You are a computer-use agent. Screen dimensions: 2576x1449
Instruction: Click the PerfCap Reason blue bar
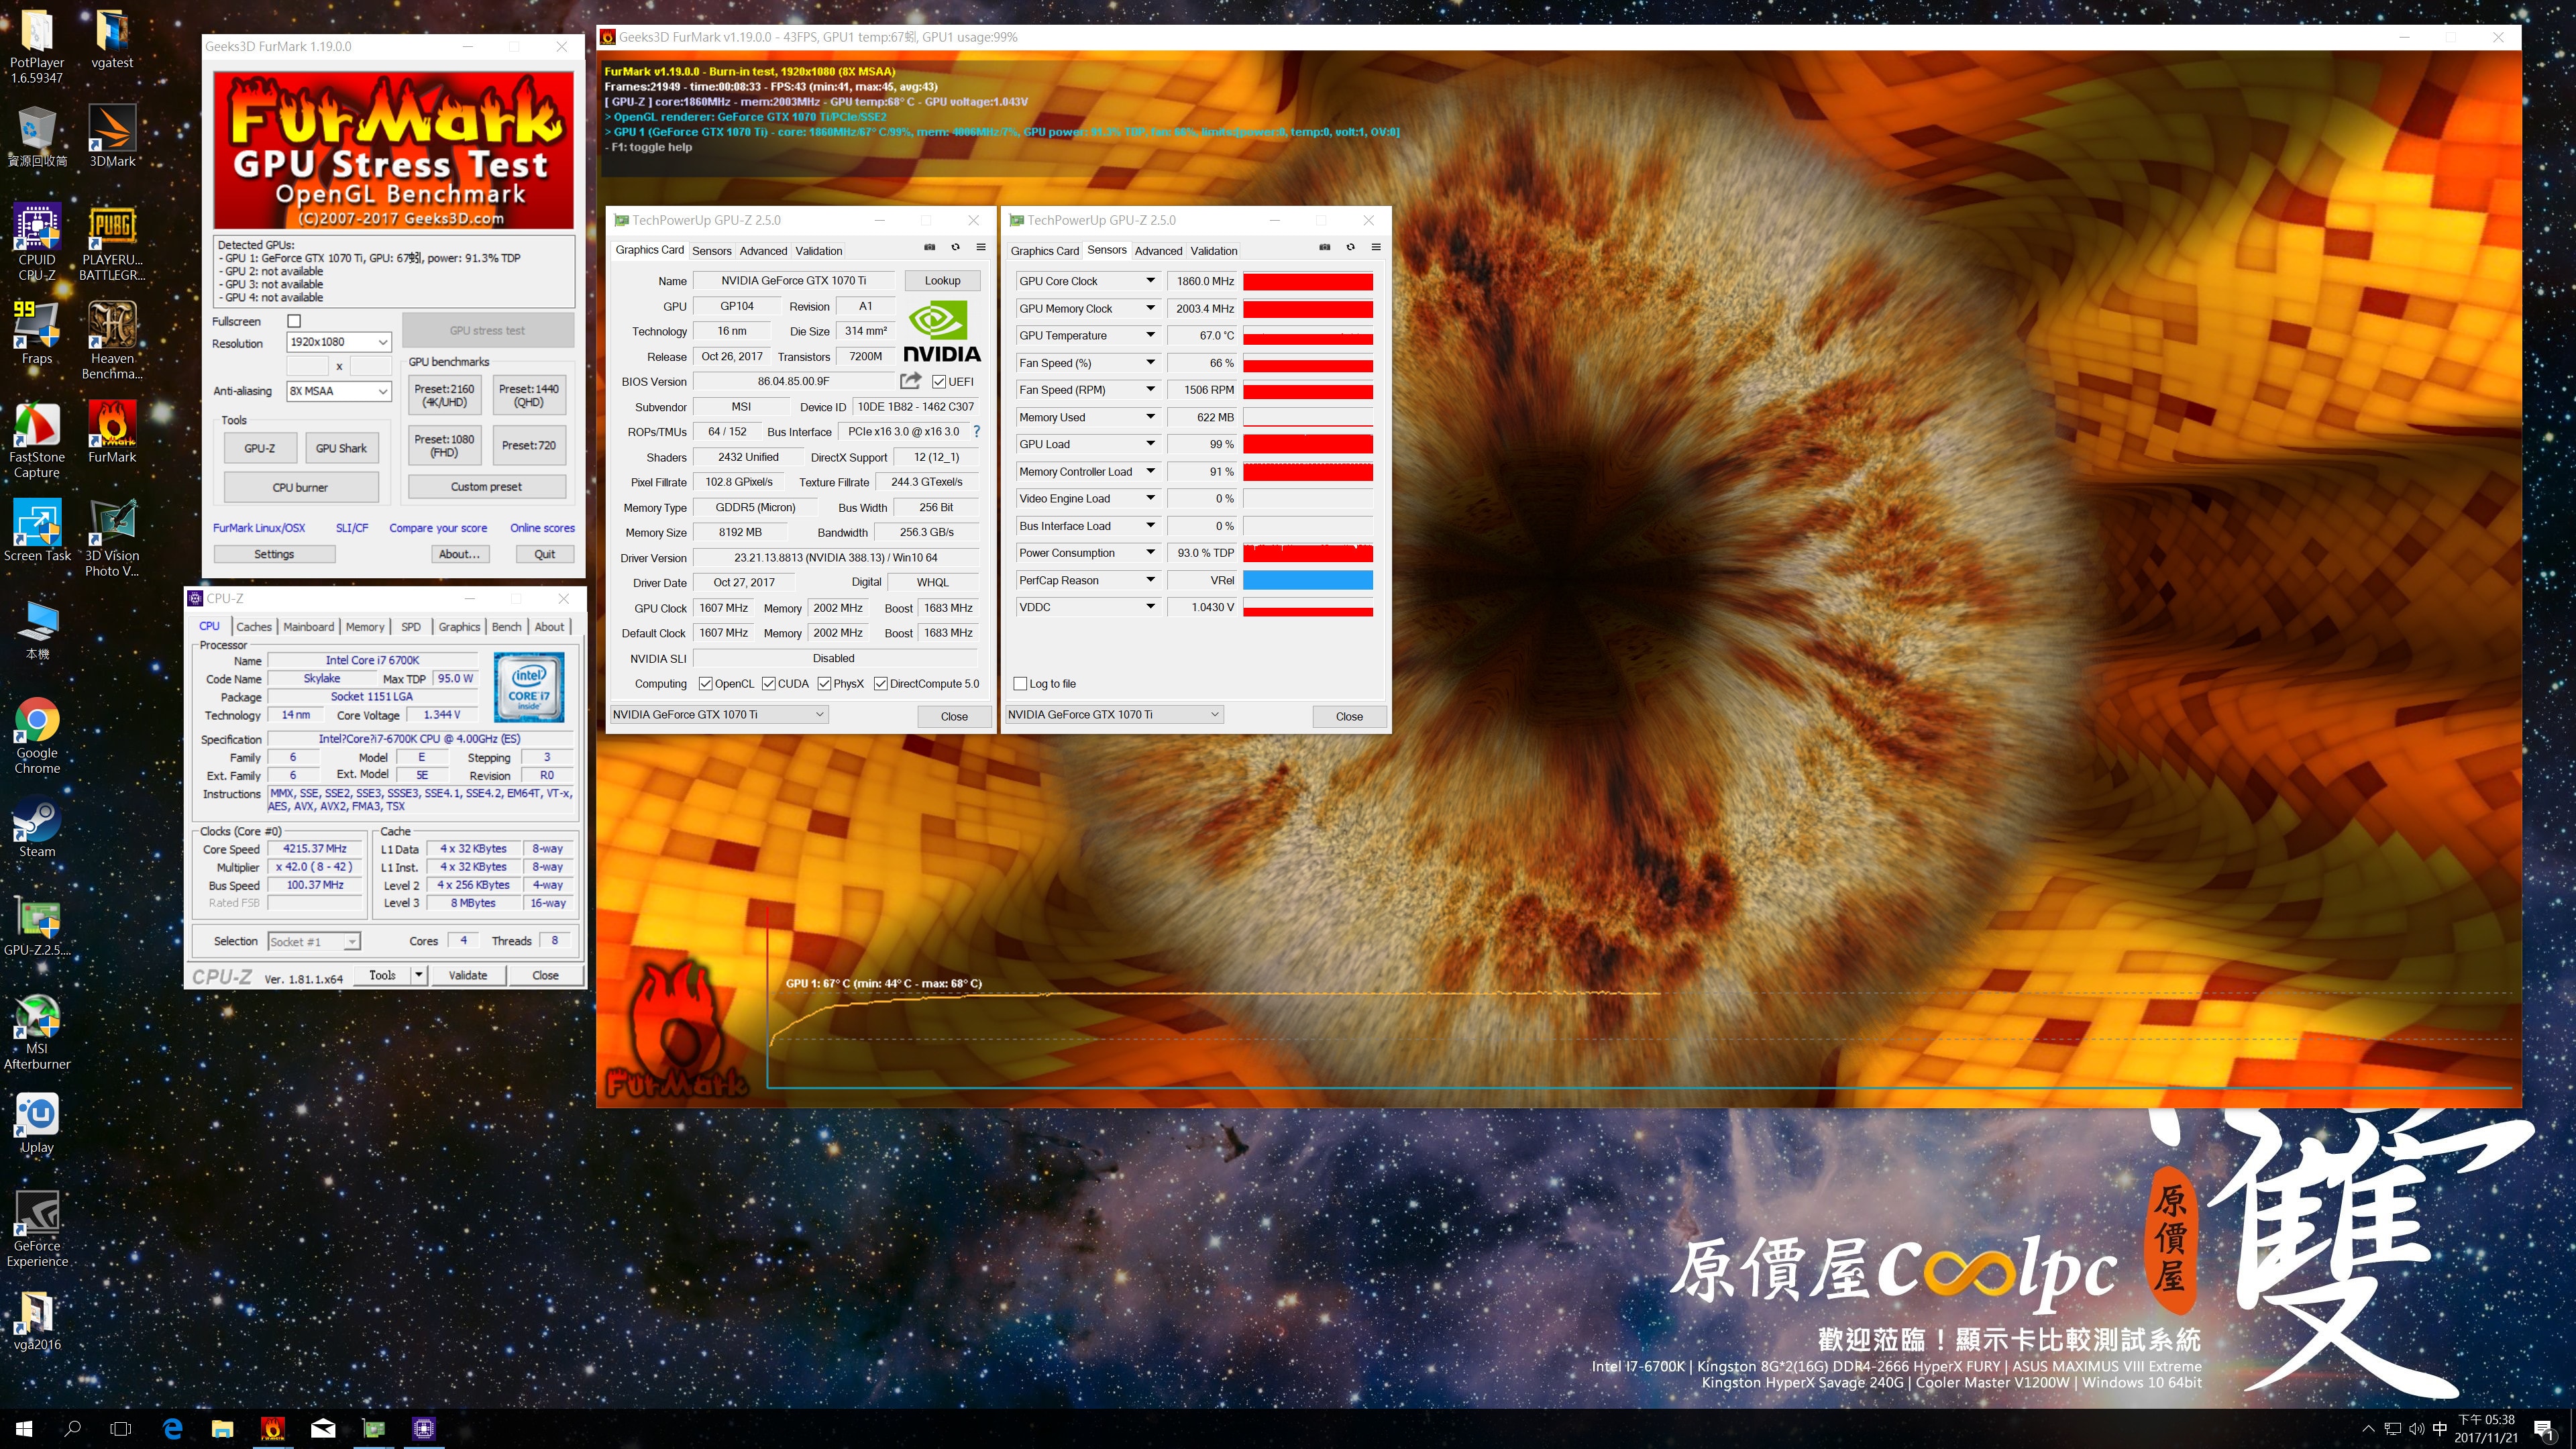click(1308, 580)
